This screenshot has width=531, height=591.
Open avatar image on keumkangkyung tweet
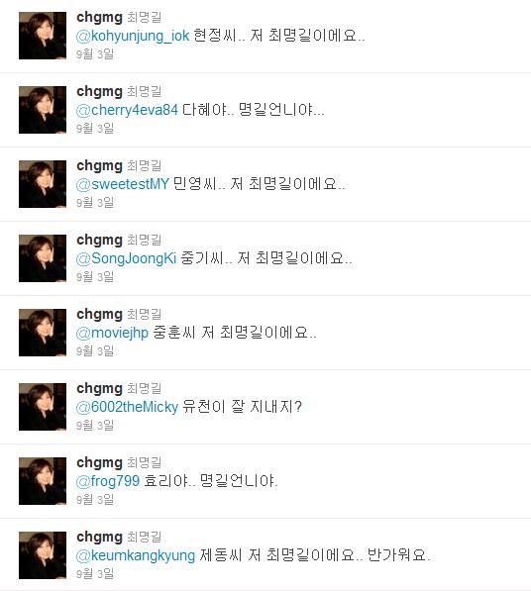[43, 555]
